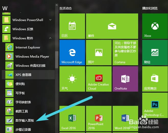Click the 字符映射表 character map icon
This screenshot has width=168, height=133.
click(9, 102)
